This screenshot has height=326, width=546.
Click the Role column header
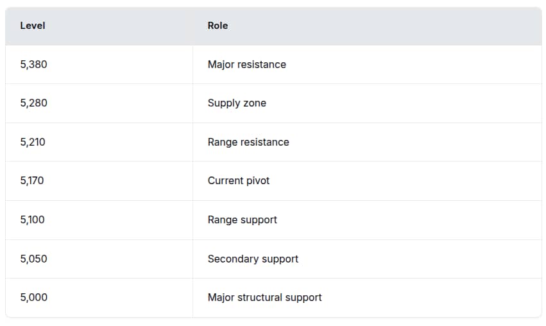pos(218,26)
